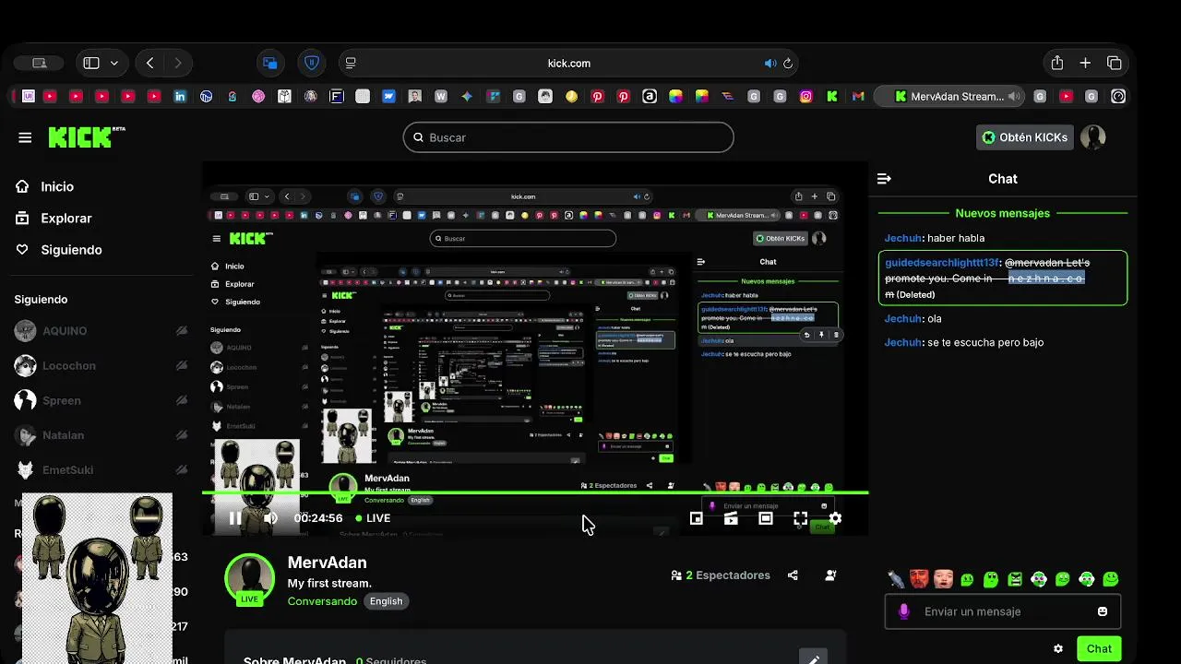This screenshot has width=1181, height=664.
Task: Open Siguiendo in the sidebar
Action: [71, 250]
